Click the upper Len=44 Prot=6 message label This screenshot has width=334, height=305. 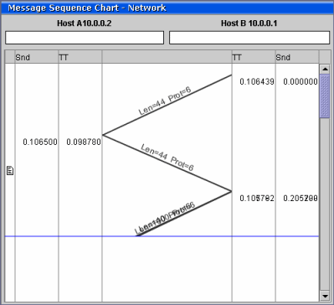[x=165, y=101]
